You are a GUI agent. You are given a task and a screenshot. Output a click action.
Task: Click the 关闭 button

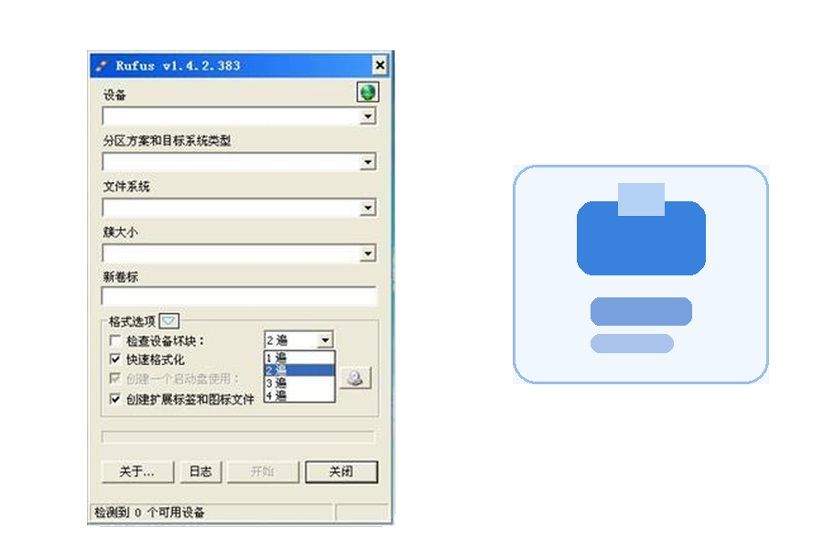(x=342, y=471)
